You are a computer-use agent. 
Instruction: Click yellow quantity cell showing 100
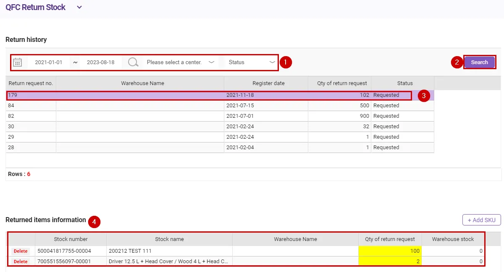pyautogui.click(x=390, y=251)
